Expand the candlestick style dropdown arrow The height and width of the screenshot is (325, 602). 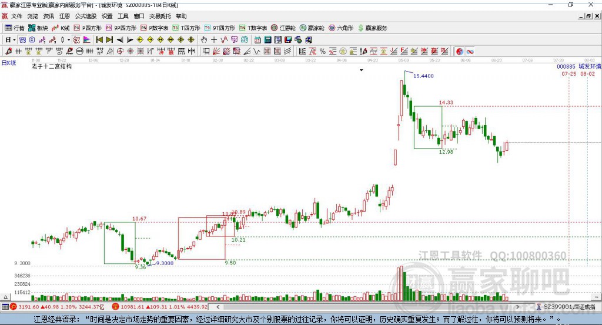[x=69, y=40]
